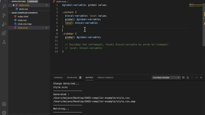This screenshot has height=115, width=205.
Task: Switch to the OUTPUT tab
Action: (89, 78)
